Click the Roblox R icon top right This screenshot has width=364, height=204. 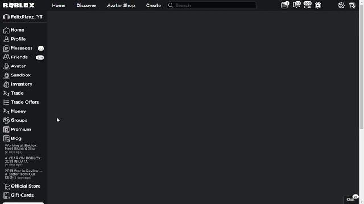(x=352, y=5)
